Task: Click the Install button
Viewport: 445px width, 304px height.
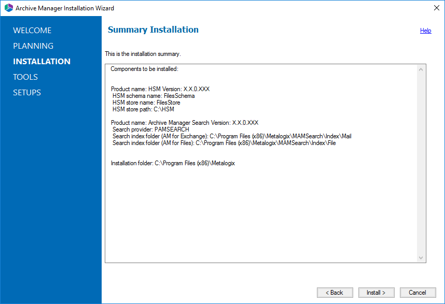Action: pyautogui.click(x=377, y=293)
